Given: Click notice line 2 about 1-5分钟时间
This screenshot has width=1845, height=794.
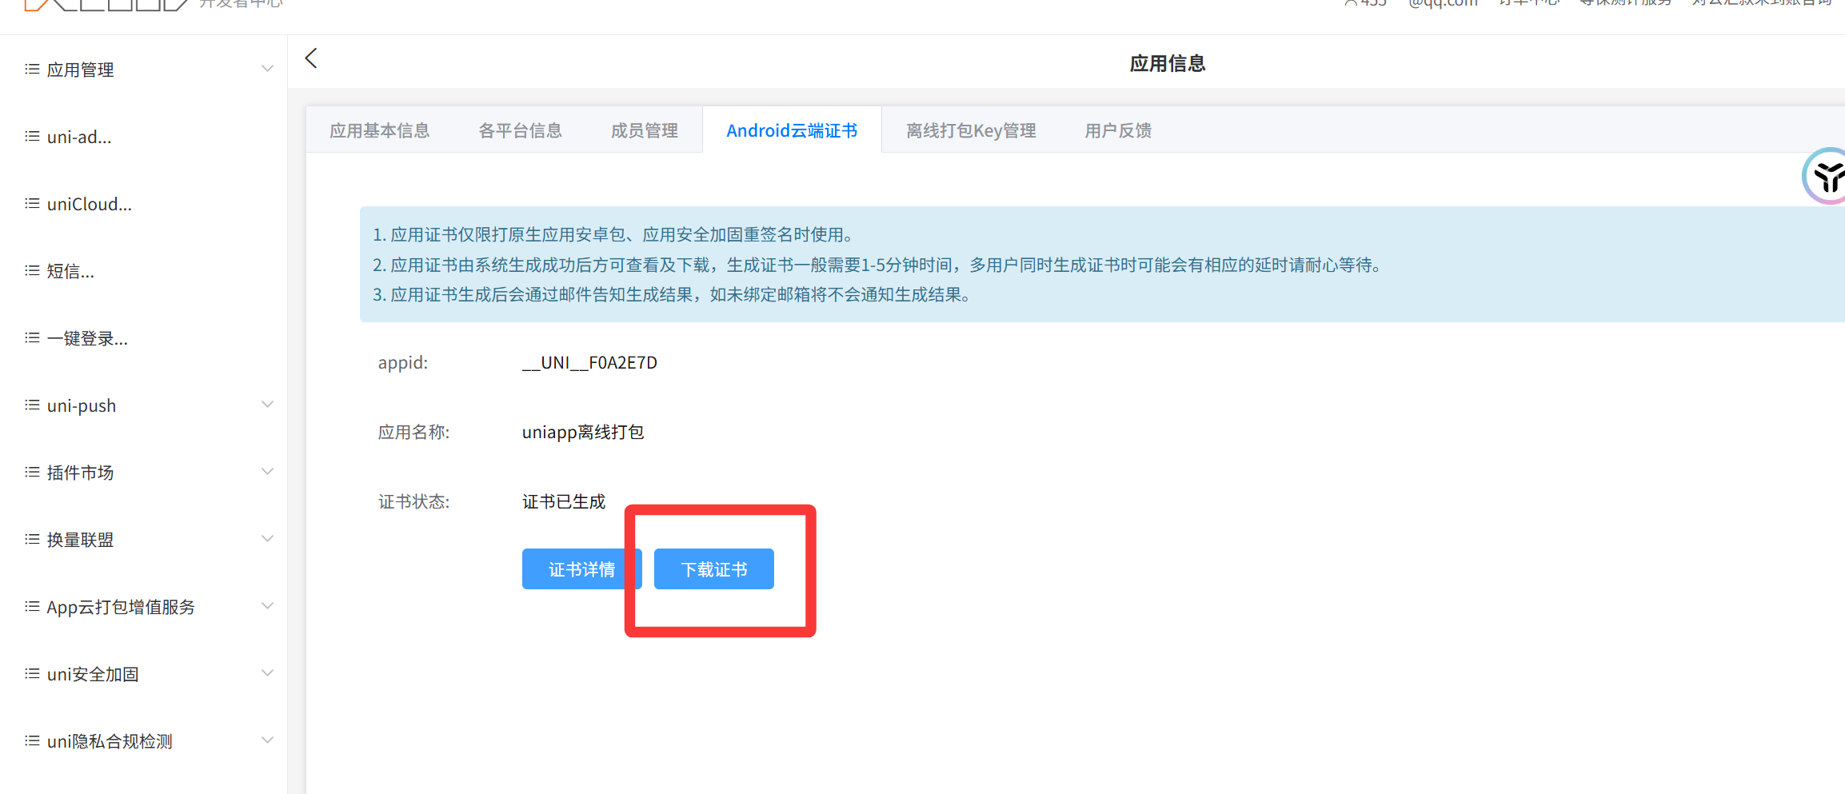Looking at the screenshot, I should pos(879,265).
